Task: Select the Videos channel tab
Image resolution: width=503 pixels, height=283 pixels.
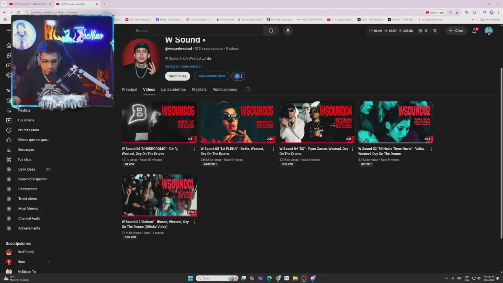Action: [149, 90]
